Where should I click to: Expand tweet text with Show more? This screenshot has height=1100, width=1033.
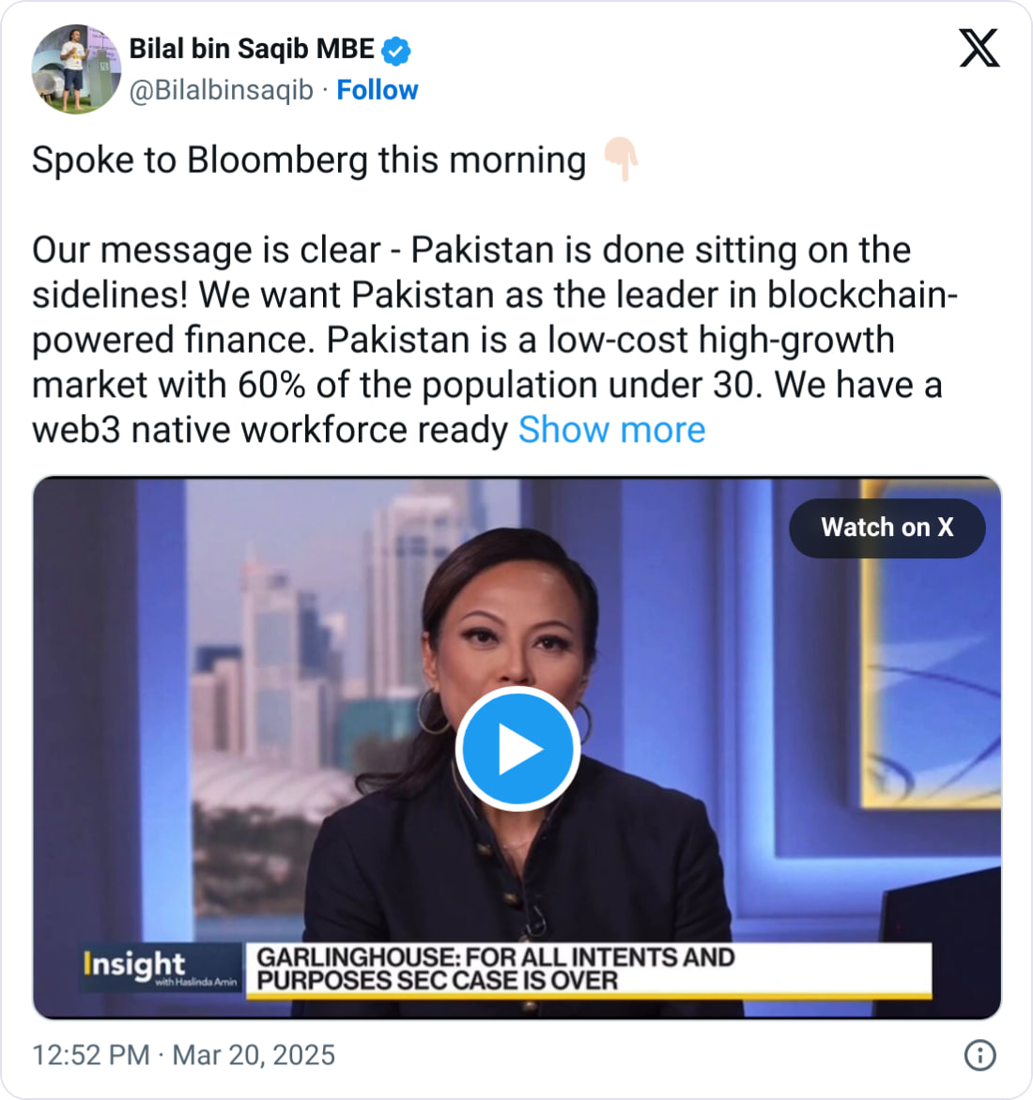[x=611, y=430]
